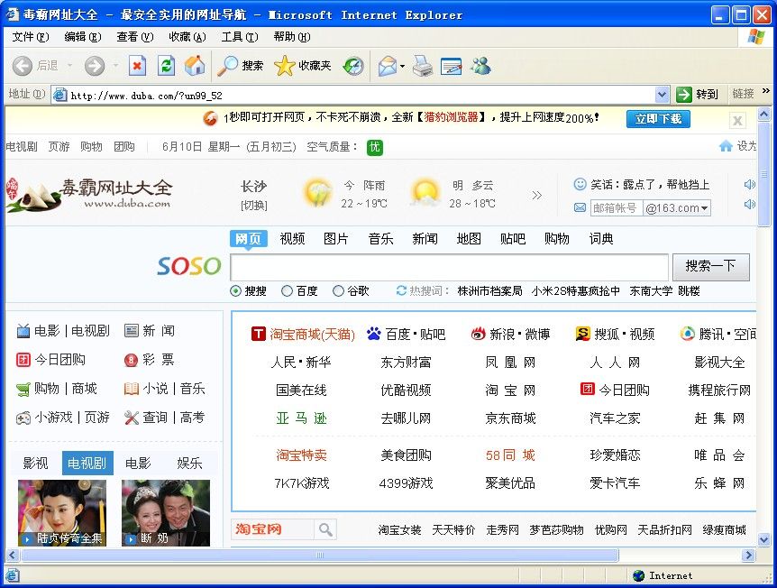777x588 pixels.
Task: Open the 查看(V) menu
Action: [x=135, y=37]
